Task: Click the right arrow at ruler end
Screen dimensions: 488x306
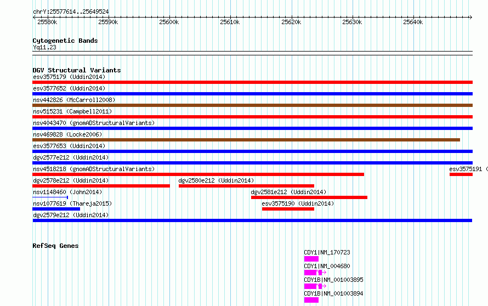Action: pos(471,18)
